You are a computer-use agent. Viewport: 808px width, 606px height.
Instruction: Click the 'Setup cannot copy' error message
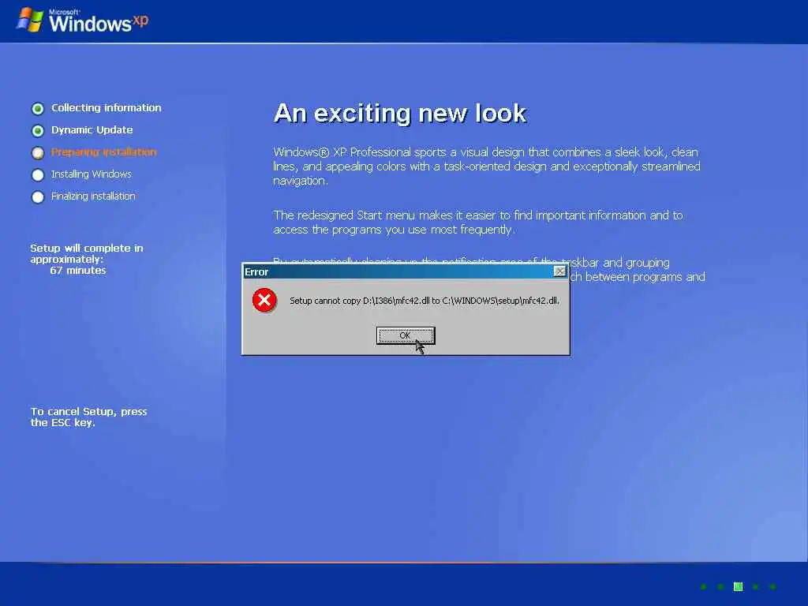click(424, 301)
